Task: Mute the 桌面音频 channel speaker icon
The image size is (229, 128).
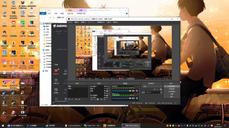Action: (133, 91)
